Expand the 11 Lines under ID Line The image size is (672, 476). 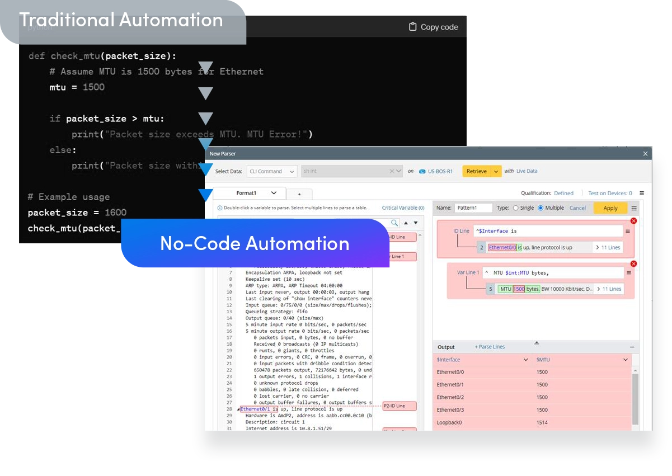point(610,247)
